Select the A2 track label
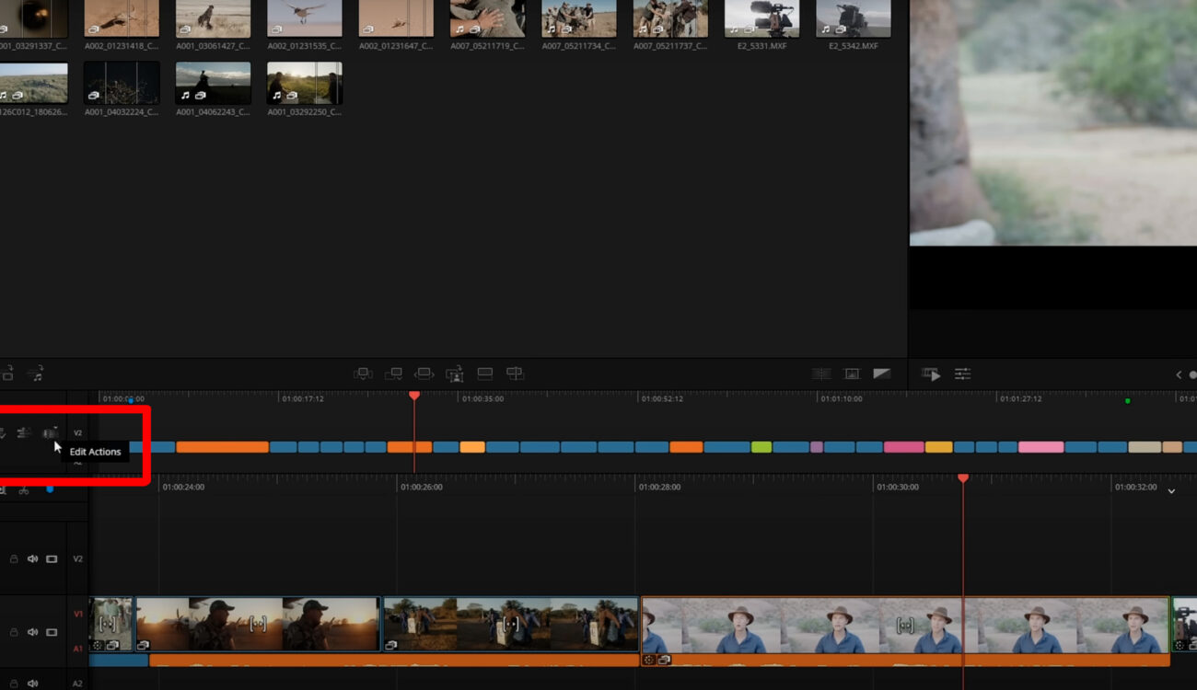This screenshot has height=690, width=1197. (77, 684)
